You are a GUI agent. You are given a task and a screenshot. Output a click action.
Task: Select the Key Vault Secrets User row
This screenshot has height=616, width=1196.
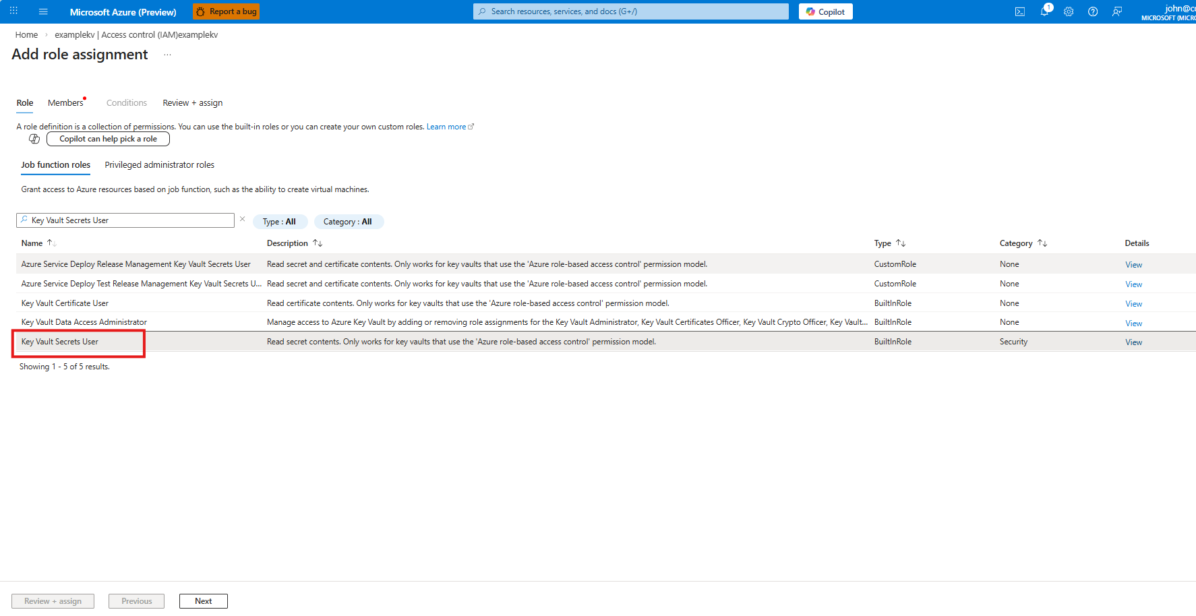[60, 342]
